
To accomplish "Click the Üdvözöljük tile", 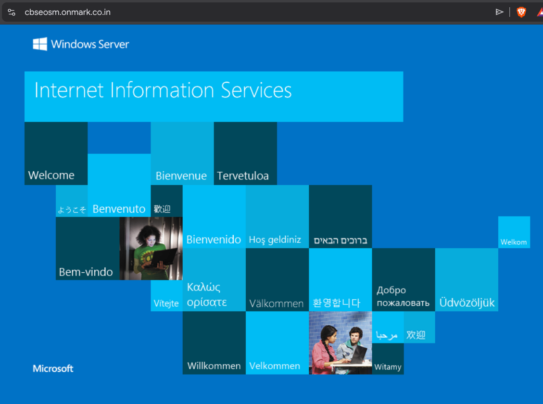I will (467, 280).
